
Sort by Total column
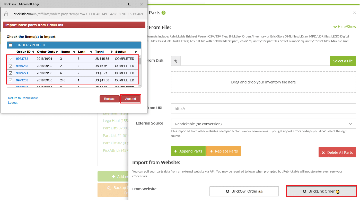point(104,52)
